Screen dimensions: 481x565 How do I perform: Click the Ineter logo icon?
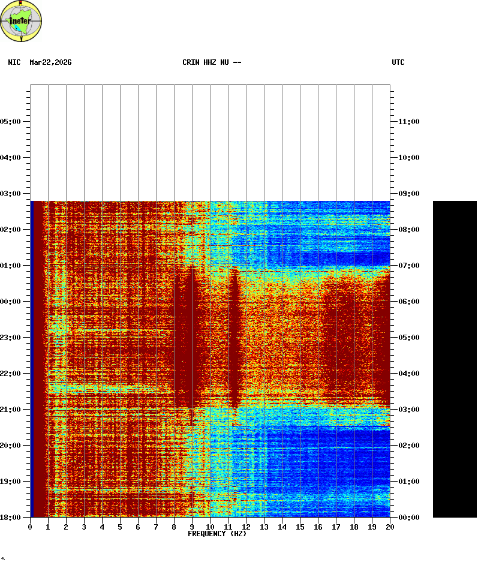point(22,22)
